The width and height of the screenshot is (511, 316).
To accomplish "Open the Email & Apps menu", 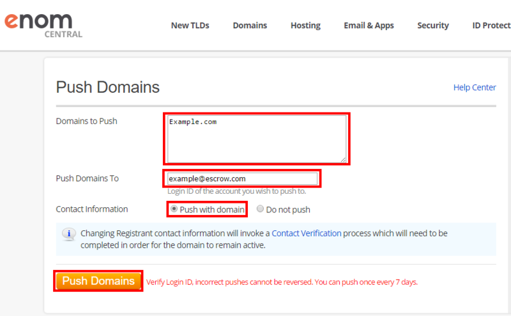I will (369, 26).
